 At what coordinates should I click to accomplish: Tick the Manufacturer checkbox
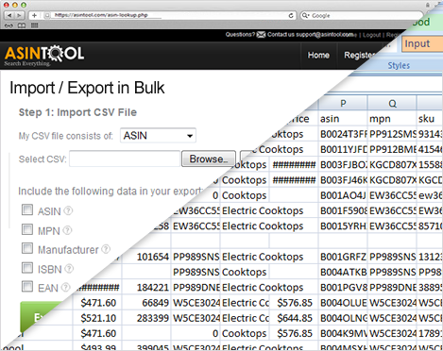(27, 248)
